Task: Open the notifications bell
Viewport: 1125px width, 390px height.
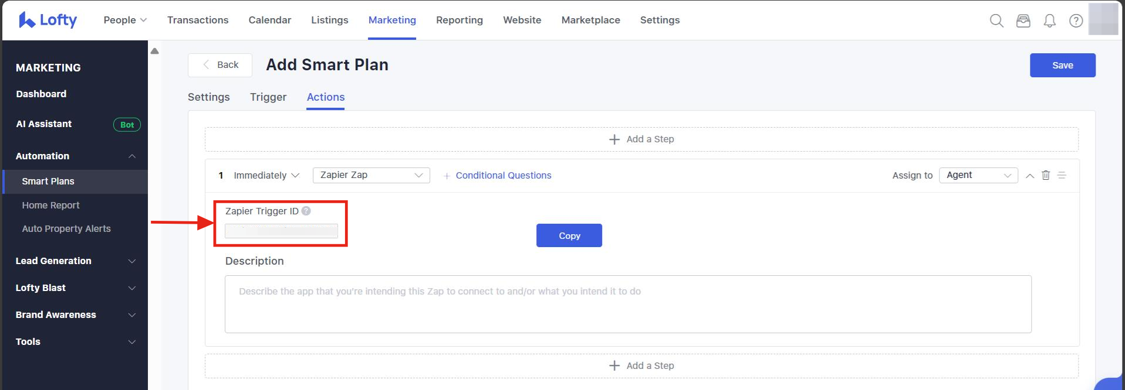Action: pos(1049,21)
